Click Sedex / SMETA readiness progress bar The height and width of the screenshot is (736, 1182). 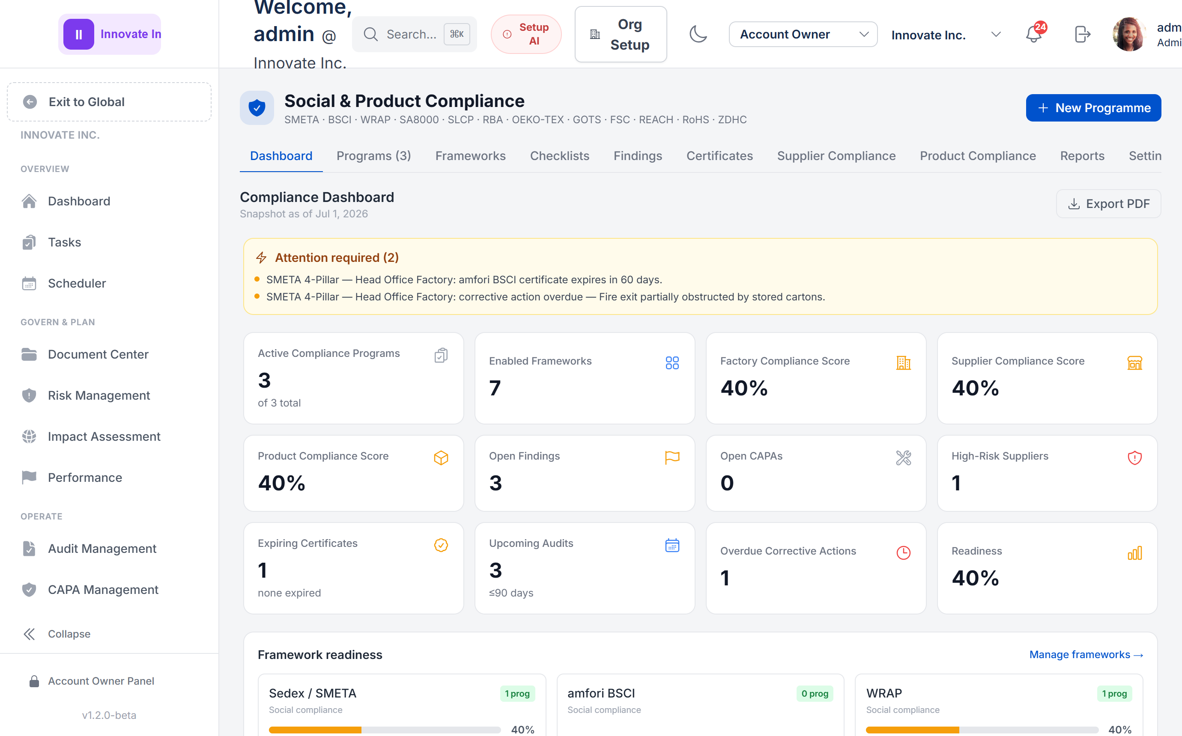(385, 730)
